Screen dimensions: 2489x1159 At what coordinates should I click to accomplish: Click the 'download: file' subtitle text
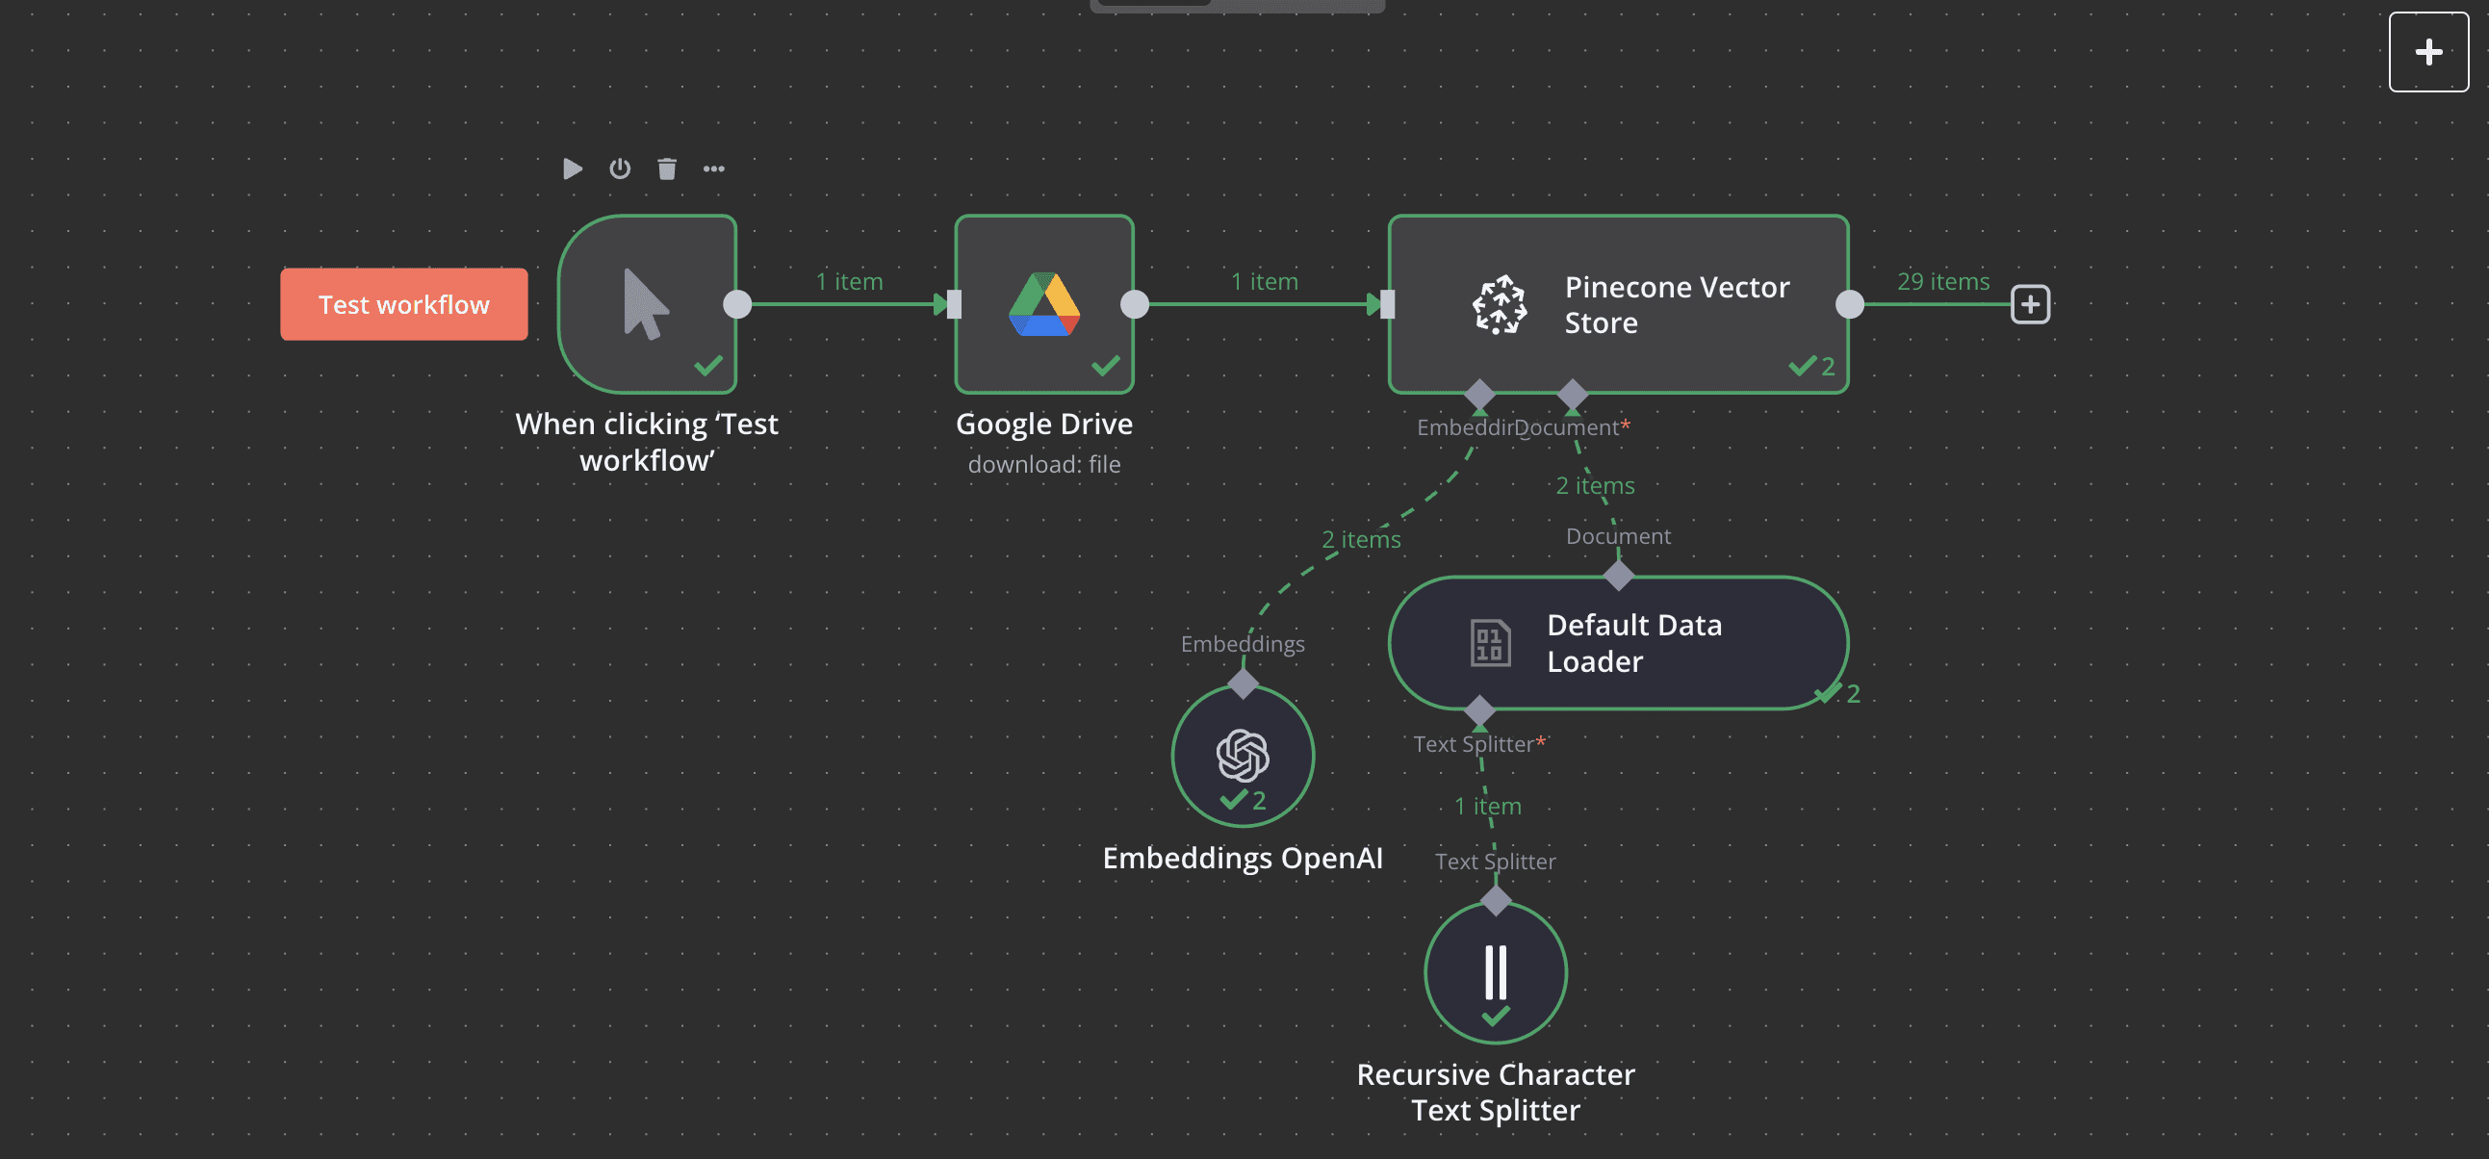click(x=1043, y=465)
